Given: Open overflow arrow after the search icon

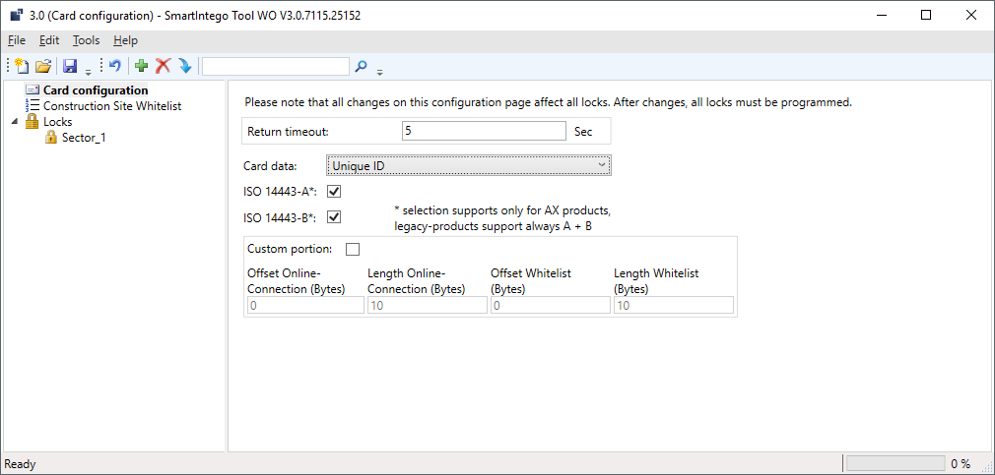Looking at the screenshot, I should tap(379, 71).
